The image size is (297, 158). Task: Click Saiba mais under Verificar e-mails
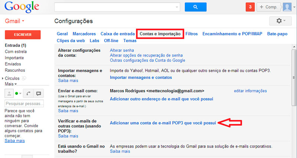click(68, 136)
